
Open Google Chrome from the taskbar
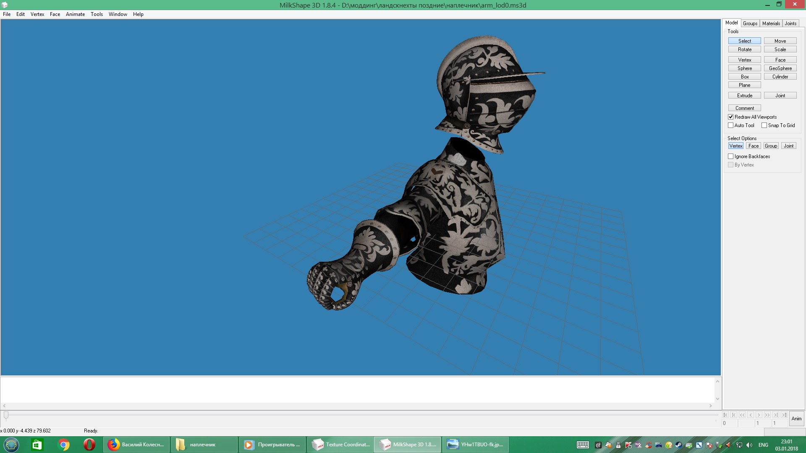click(64, 445)
